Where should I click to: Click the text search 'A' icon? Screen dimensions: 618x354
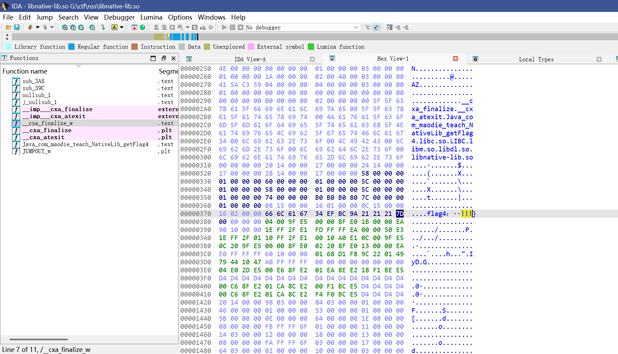[x=114, y=27]
